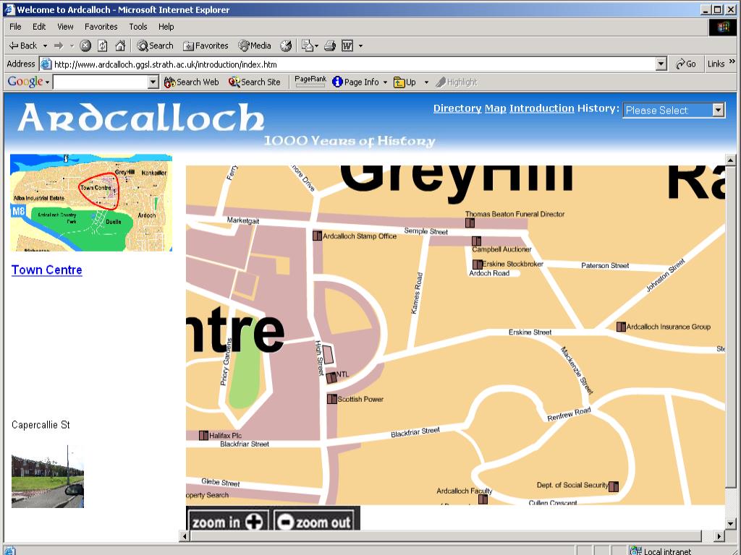Open the Page Info dropdown arrow
This screenshot has width=741, height=555.
tap(385, 82)
